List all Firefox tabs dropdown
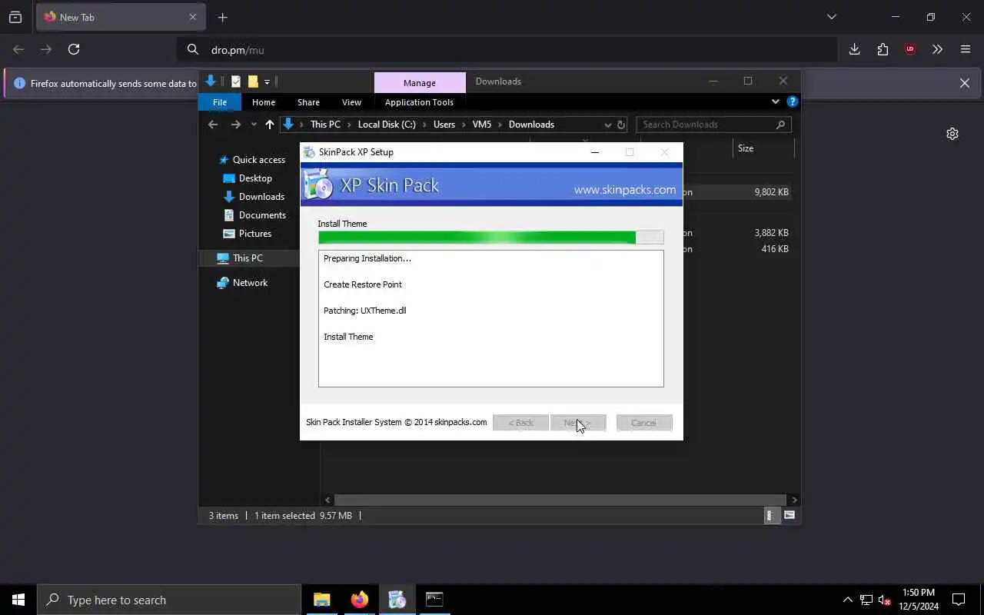Image resolution: width=984 pixels, height=615 pixels. click(x=831, y=17)
